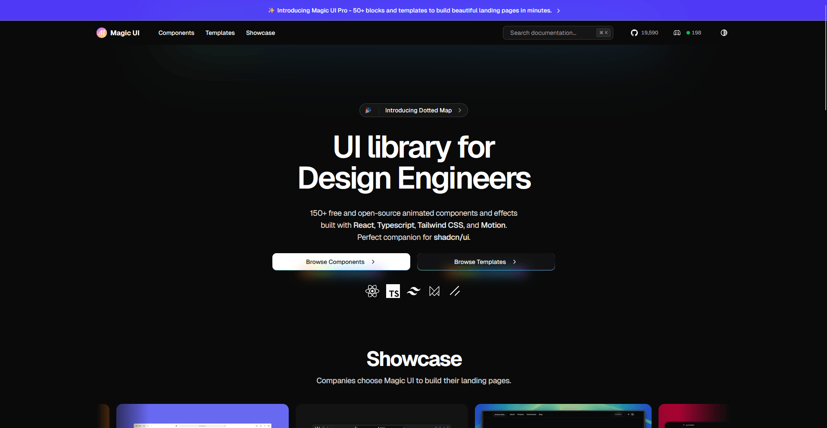
Task: Click the TypeScript TS icon
Action: coord(393,291)
